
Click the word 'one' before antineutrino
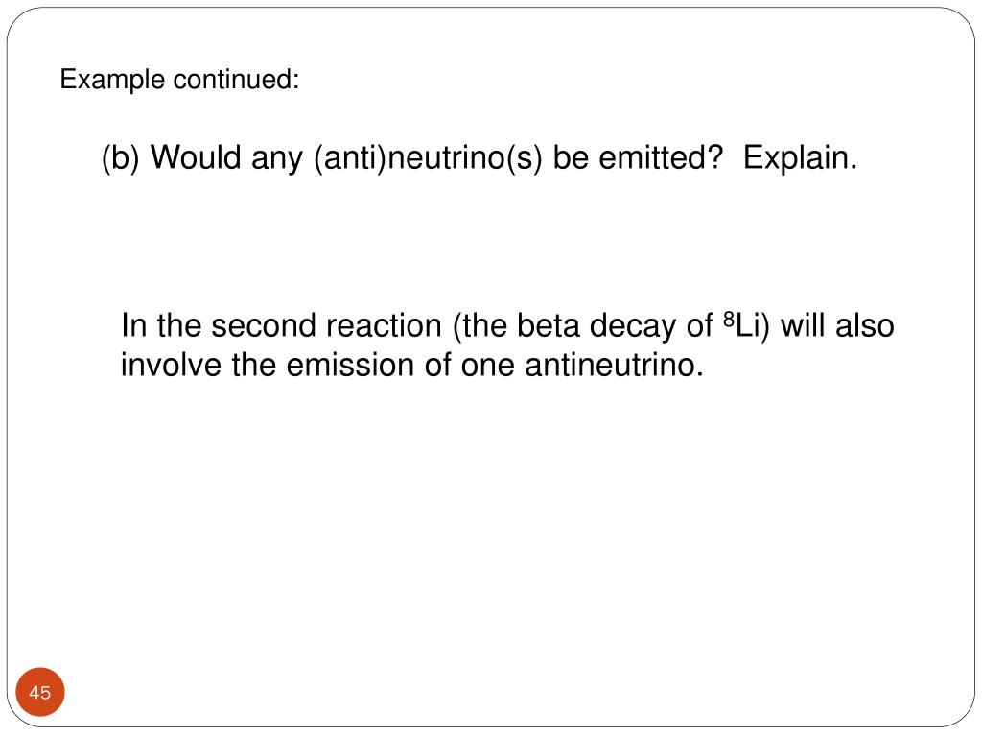coord(488,368)
